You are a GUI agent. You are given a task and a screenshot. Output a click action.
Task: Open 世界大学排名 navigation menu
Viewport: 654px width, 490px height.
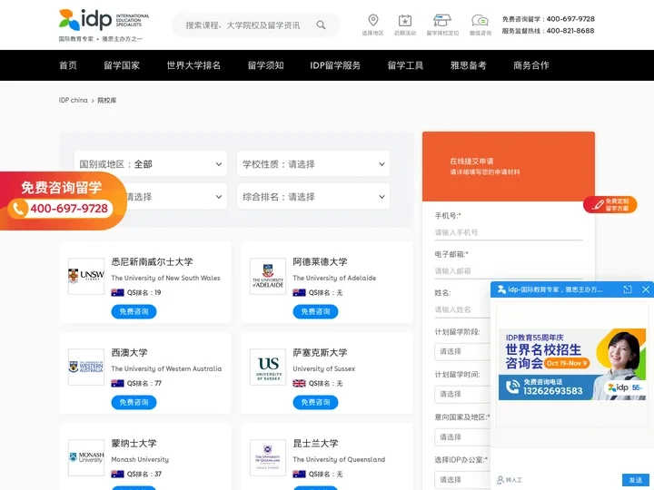coord(193,65)
